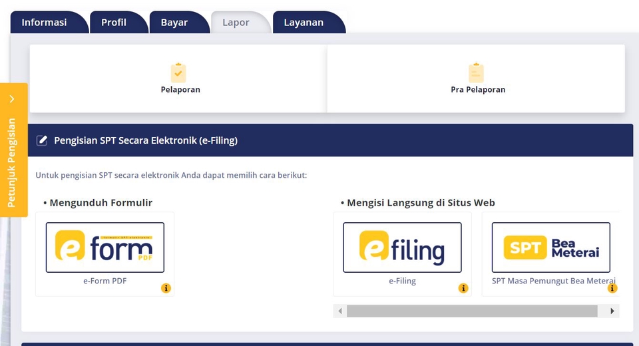Click the Pelaporan clipboard check icon
Screen dimensions: 639x346
point(178,73)
